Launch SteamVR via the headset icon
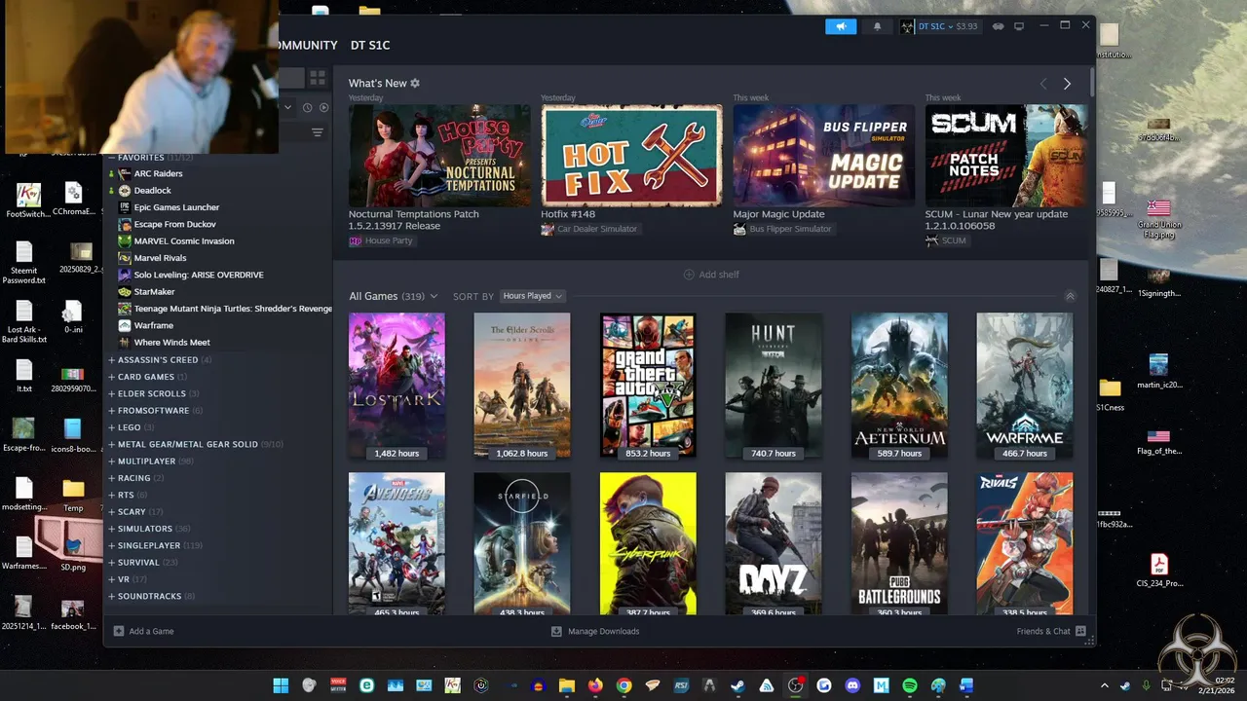The width and height of the screenshot is (1247, 701). click(x=998, y=26)
